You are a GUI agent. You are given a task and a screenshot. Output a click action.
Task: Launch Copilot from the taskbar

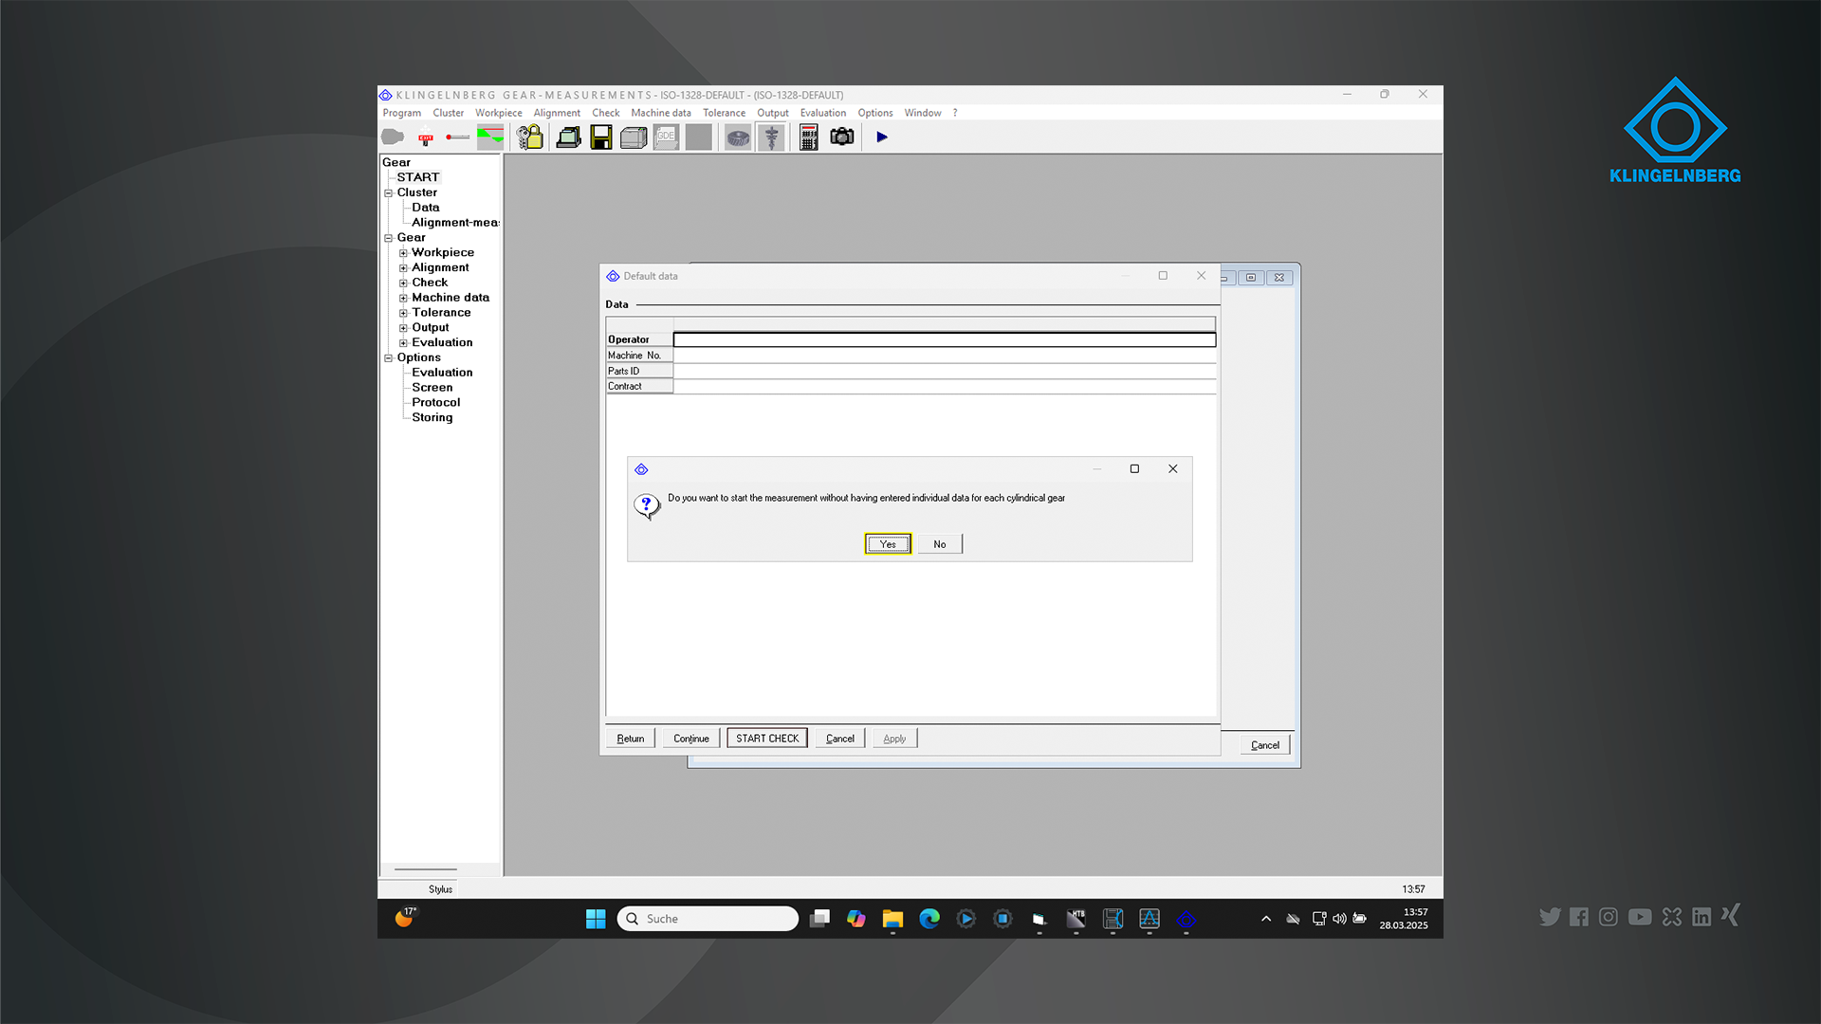[x=856, y=919]
